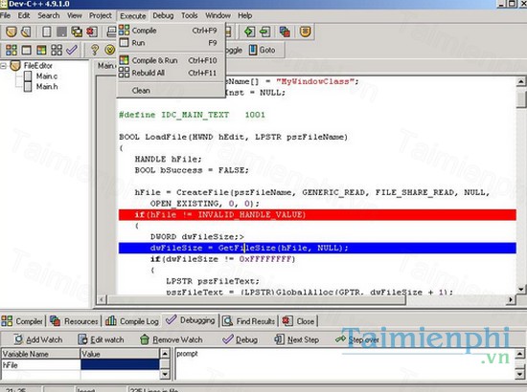Open the File menu
The image size is (527, 392).
click(5, 15)
